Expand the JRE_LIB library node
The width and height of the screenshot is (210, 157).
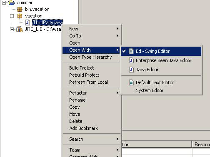click(x=12, y=29)
